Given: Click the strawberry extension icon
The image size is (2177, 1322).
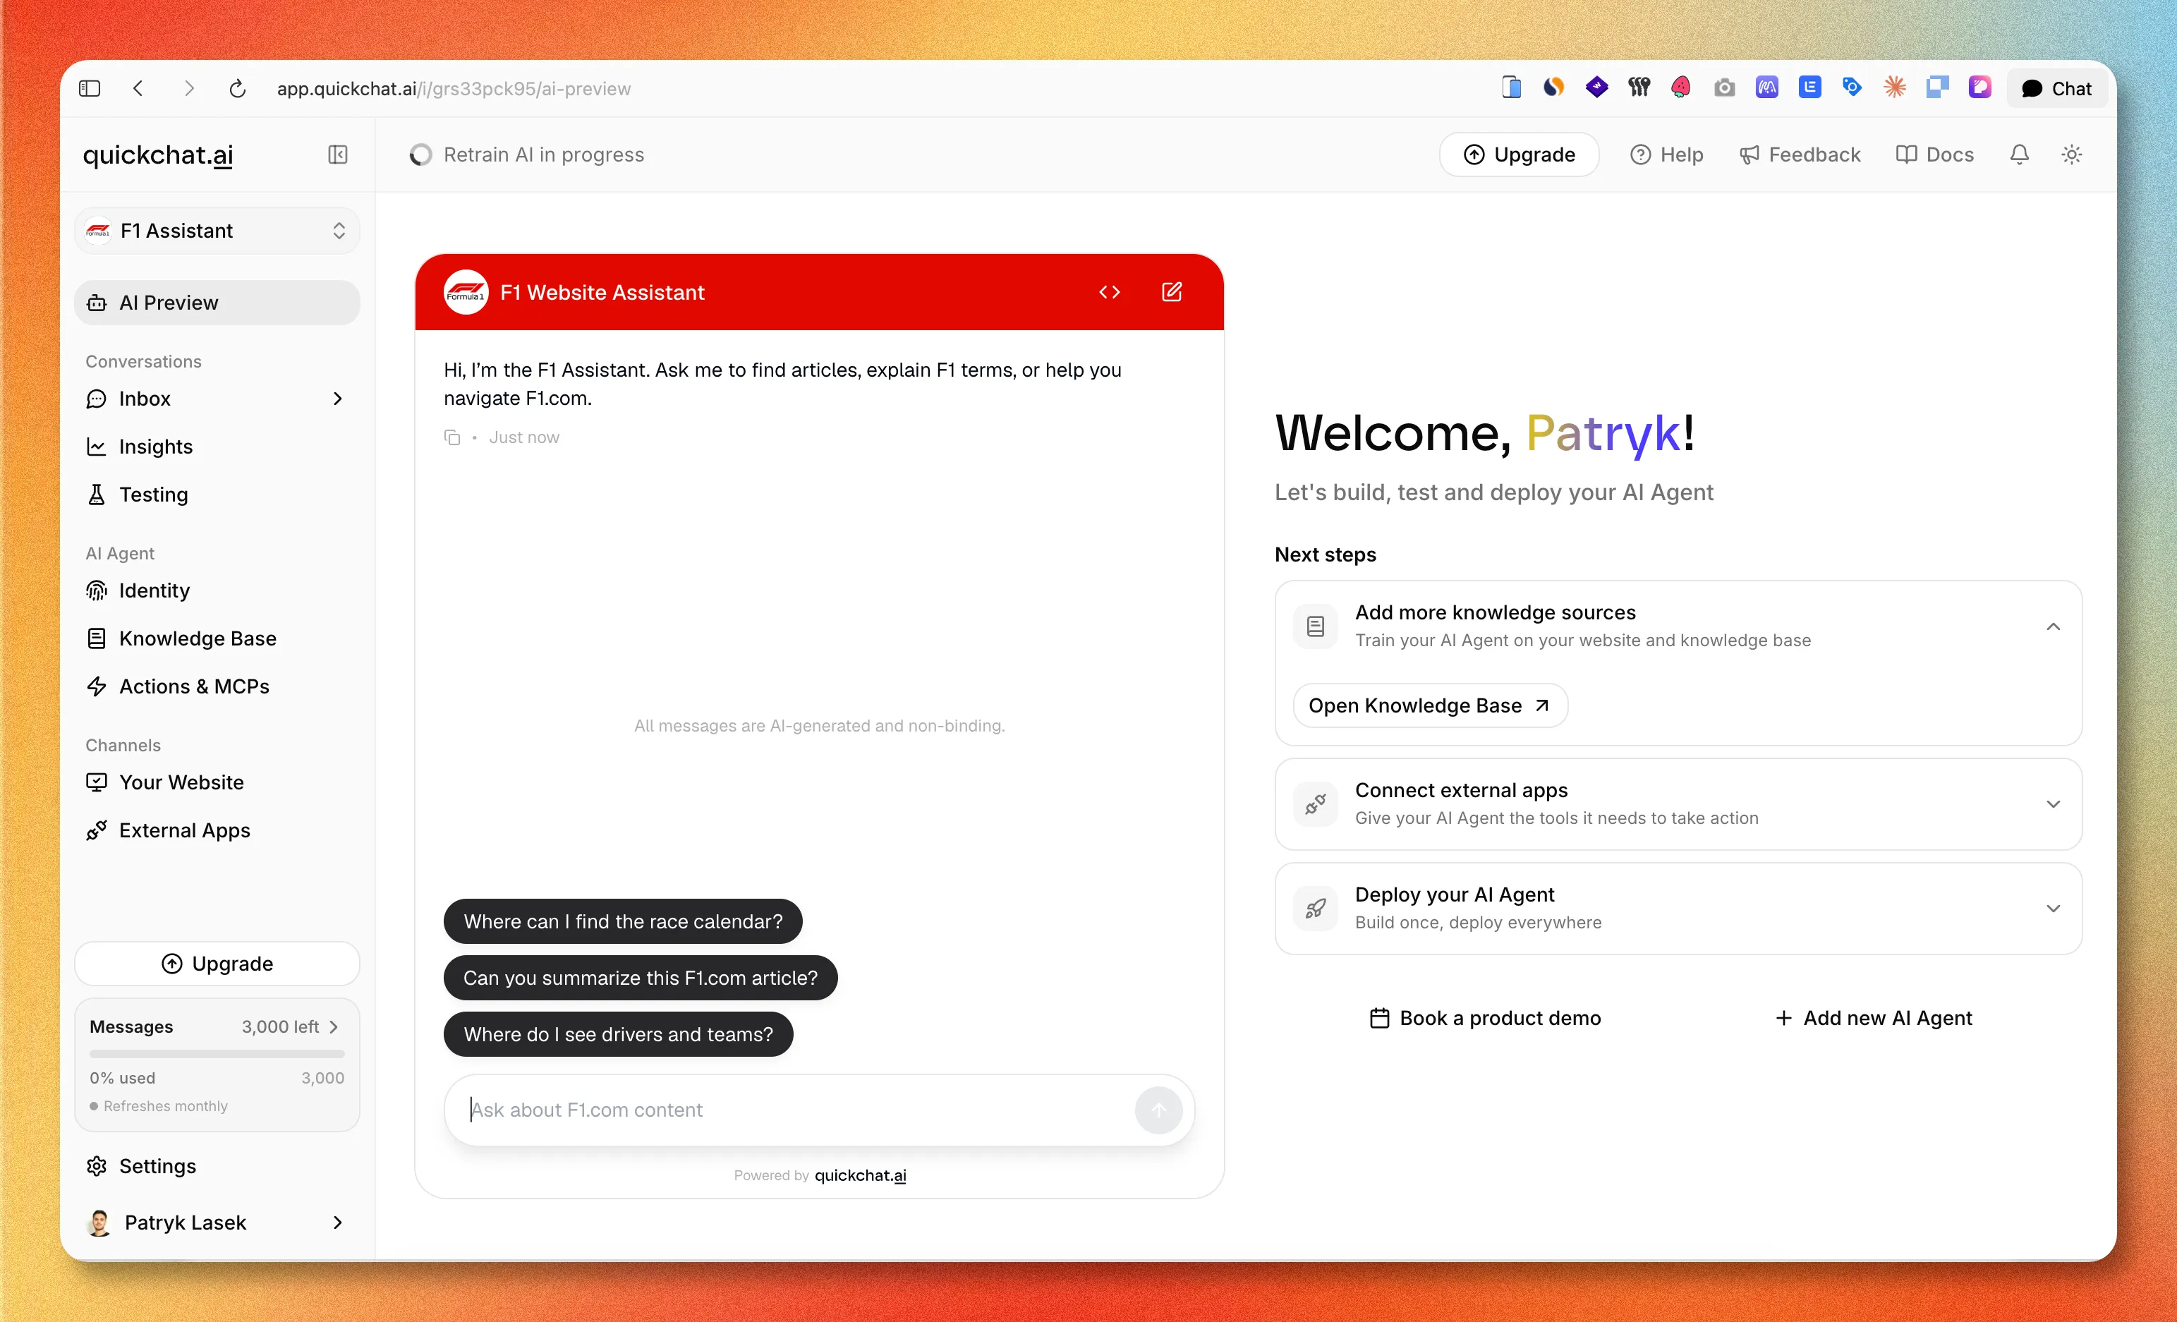Looking at the screenshot, I should [x=1680, y=87].
